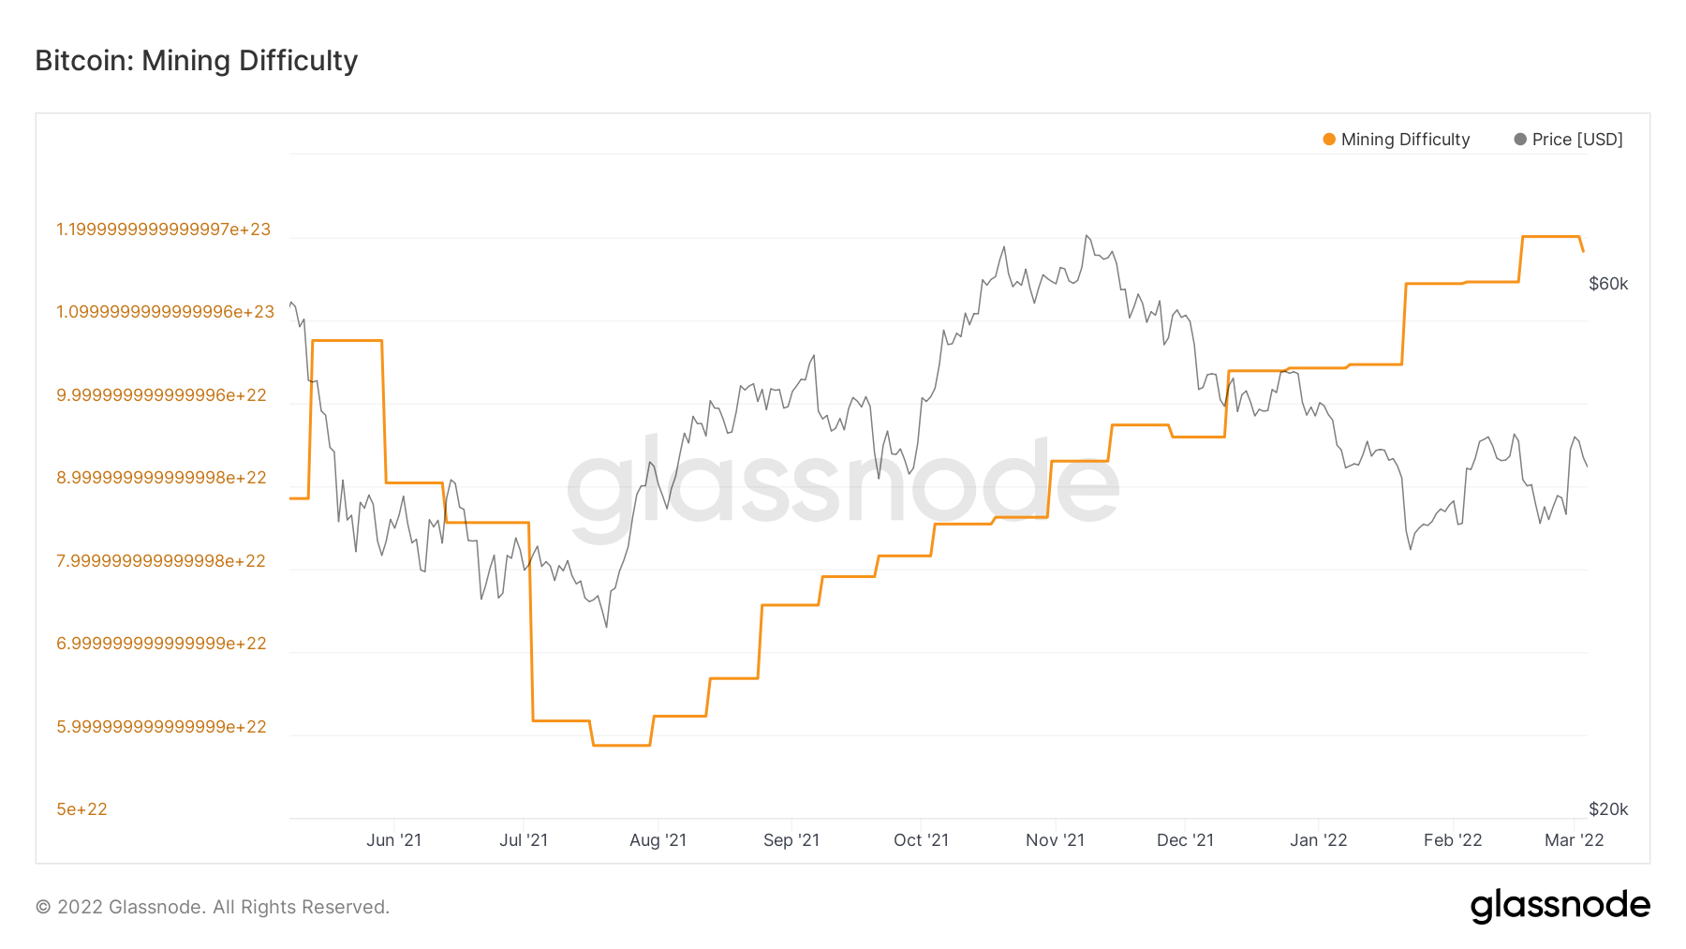The height and width of the screenshot is (949, 1686).
Task: Click the glassnode logo at bottom right
Action: [x=1560, y=906]
